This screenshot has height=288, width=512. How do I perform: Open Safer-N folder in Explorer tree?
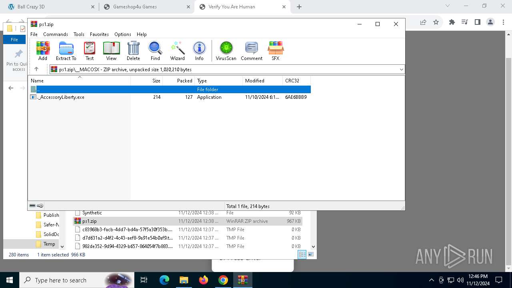47,225
